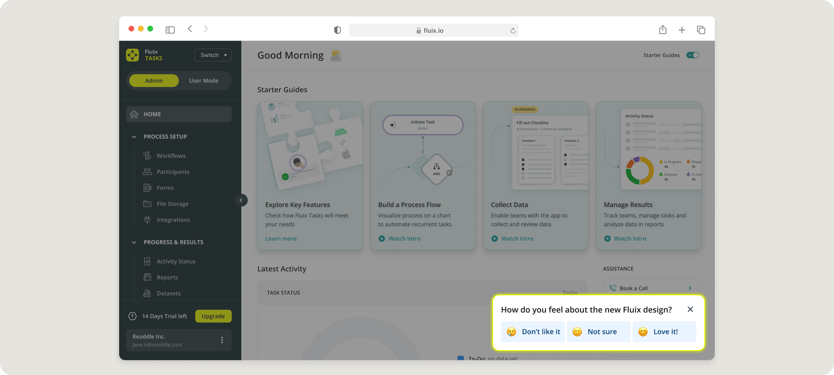Click Learn more on Explore Key Features

[281, 238]
